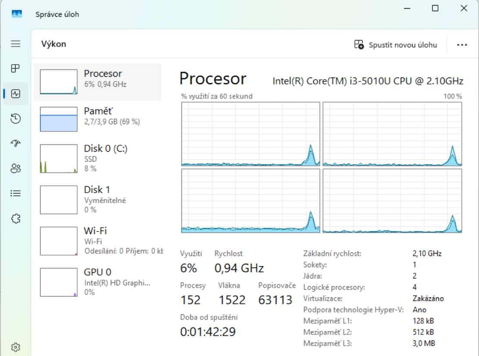Click the Task Manager title bar icon
This screenshot has height=356, width=479.
(16, 14)
